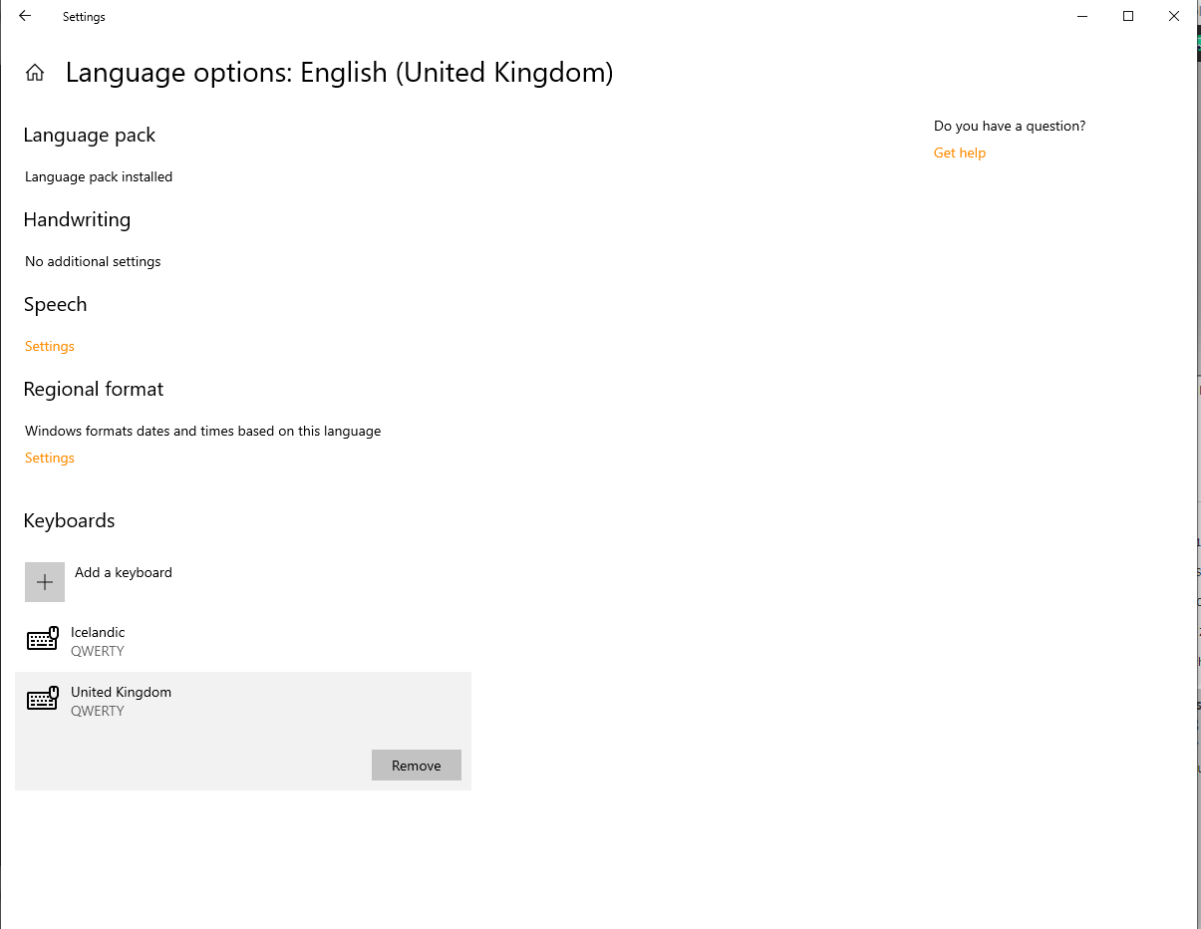Click the back arrow icon
The image size is (1201, 929).
pos(25,16)
